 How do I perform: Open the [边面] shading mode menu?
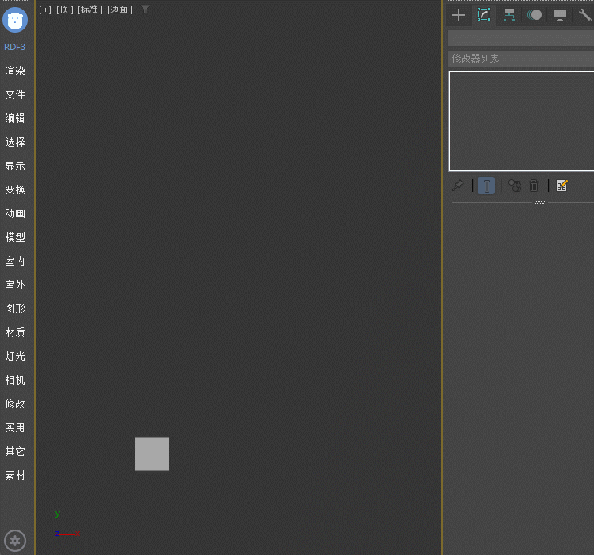120,10
